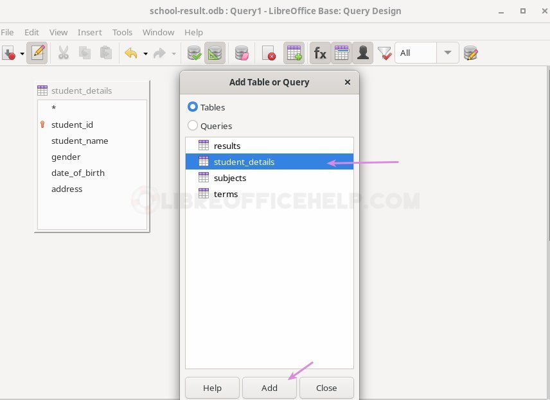Close the Add Table or Query dialog with X
This screenshot has width=550, height=400.
coord(348,82)
